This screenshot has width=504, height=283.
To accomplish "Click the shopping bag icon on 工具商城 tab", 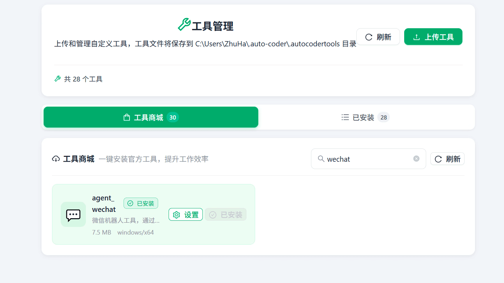I will [126, 117].
